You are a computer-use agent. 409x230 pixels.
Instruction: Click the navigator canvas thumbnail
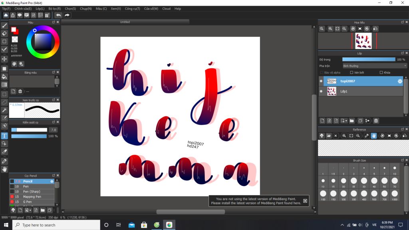(x=363, y=41)
